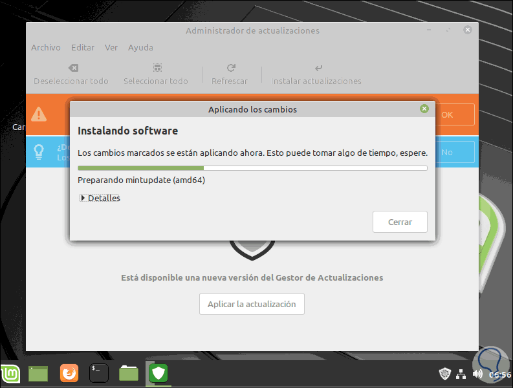The image size is (513, 388).
Task: Click the Refrescar label
Action: tap(230, 81)
